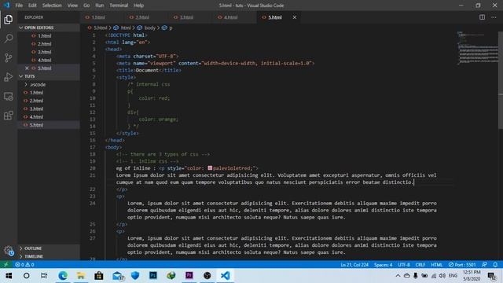Open the Windows Start menu
Screen dimensions: 503x283
(9, 276)
